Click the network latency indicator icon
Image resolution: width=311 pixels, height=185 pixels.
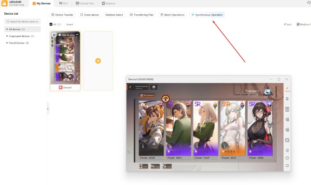click(x=287, y=89)
